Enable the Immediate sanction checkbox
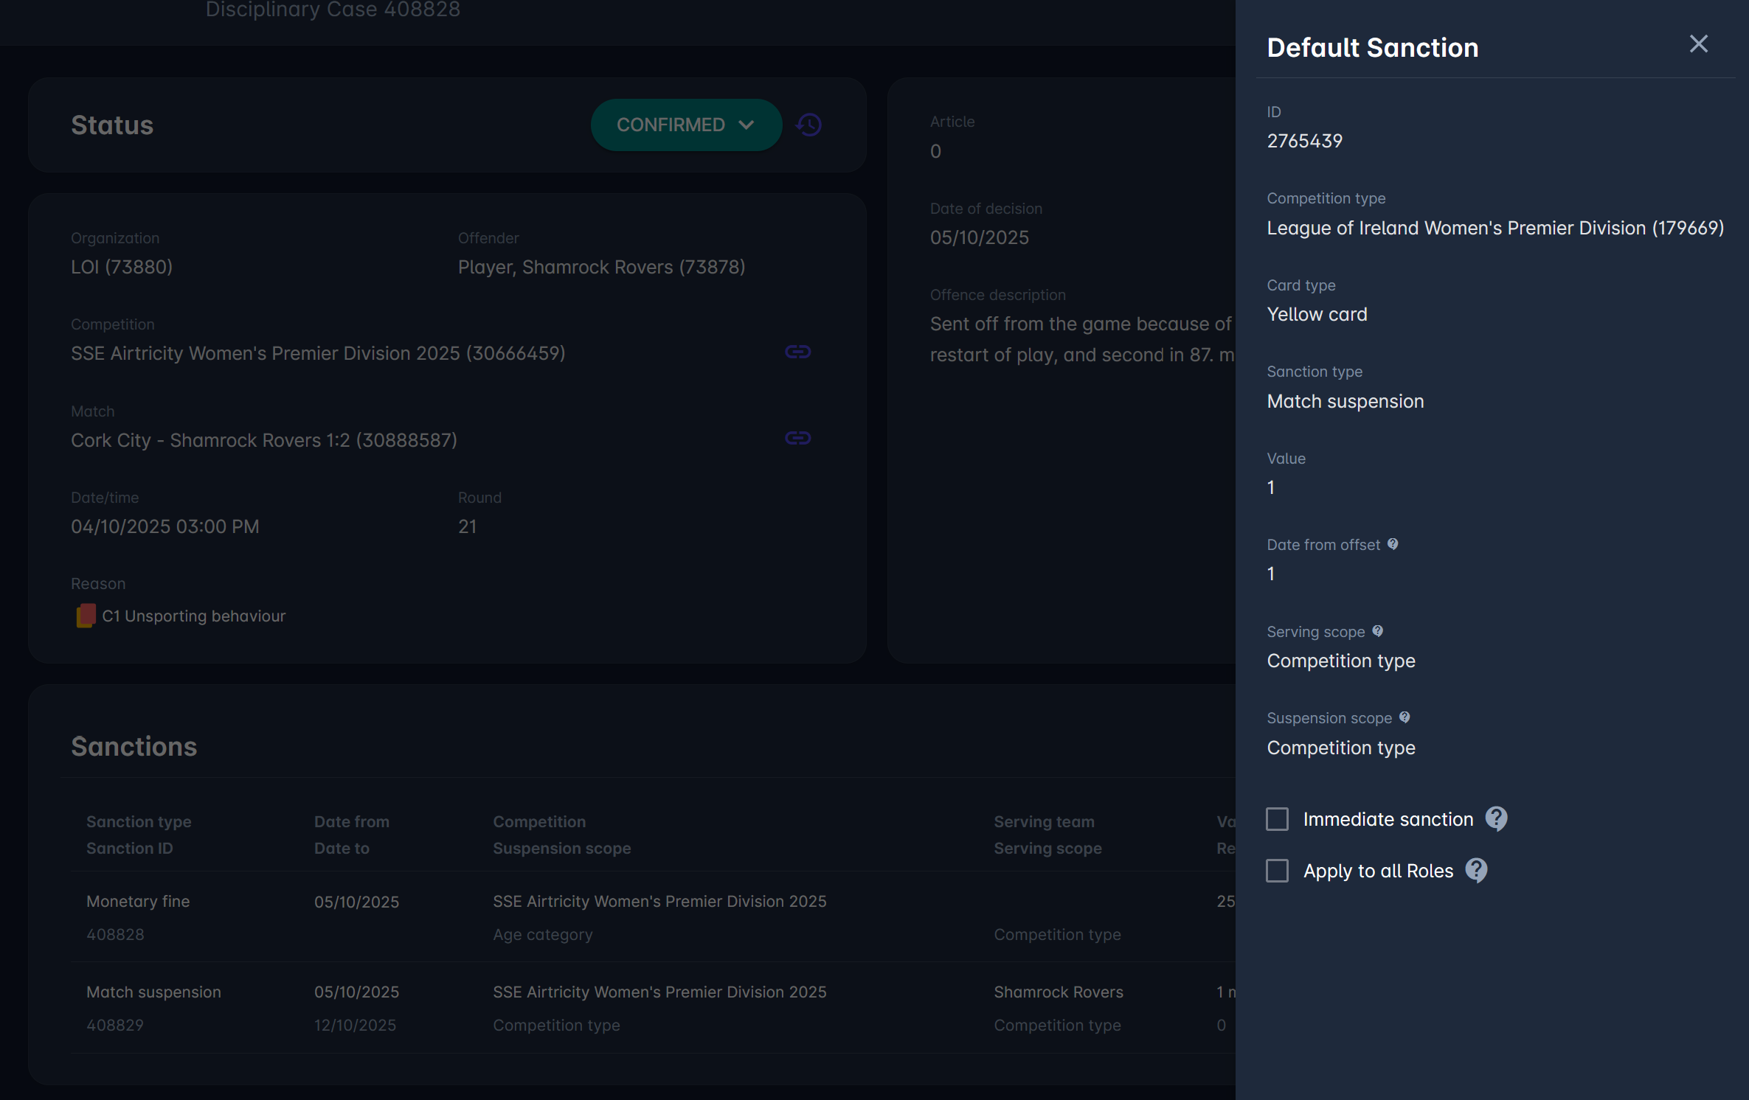The image size is (1749, 1100). point(1277,819)
